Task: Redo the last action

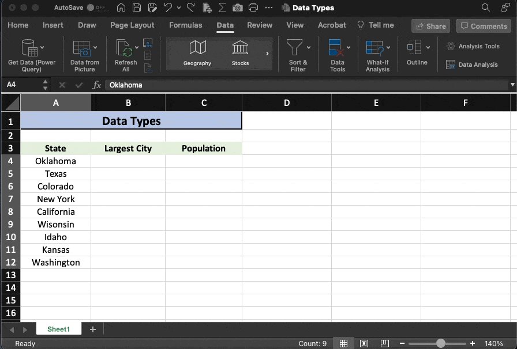Action: pos(190,7)
